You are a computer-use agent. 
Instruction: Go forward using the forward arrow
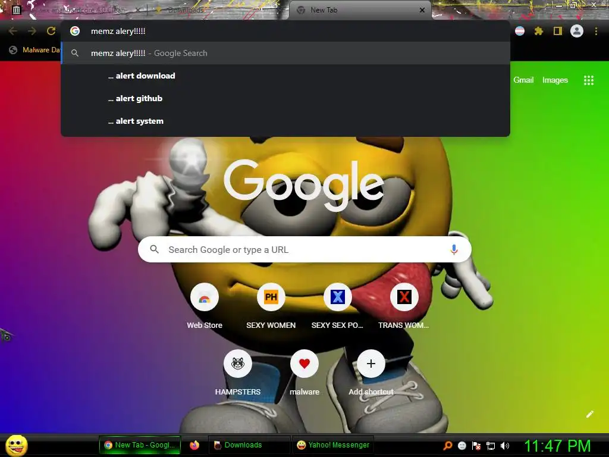32,31
